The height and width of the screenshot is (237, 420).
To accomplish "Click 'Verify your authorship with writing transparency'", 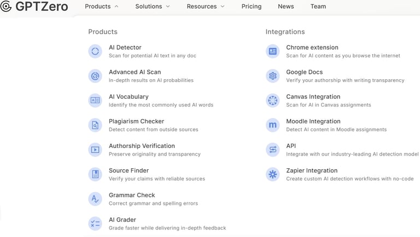I will [345, 80].
